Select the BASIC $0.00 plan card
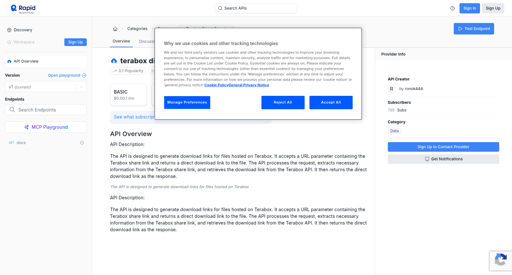 (x=128, y=95)
